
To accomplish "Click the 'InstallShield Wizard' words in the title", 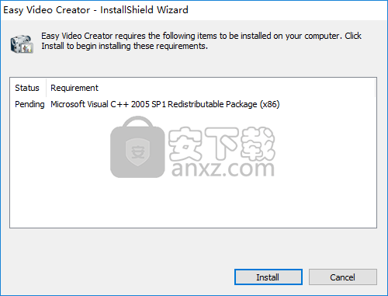I will click(x=144, y=10).
